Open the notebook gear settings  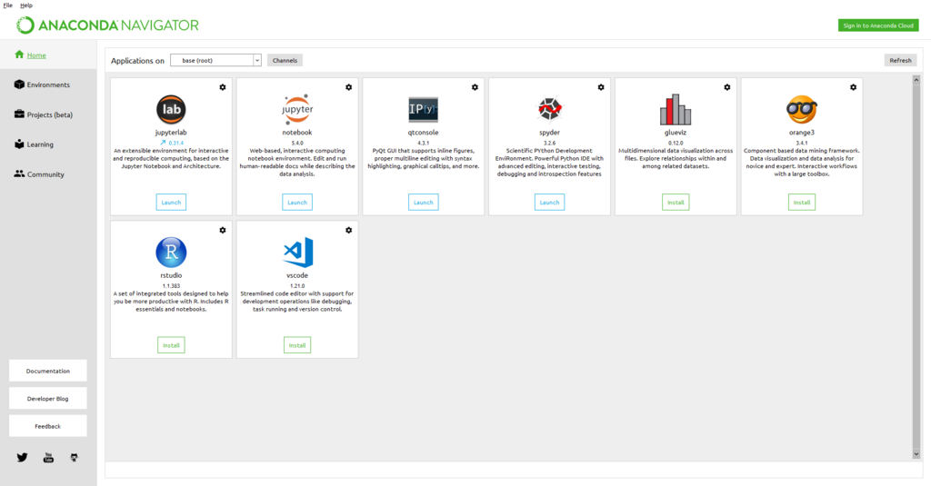[348, 87]
